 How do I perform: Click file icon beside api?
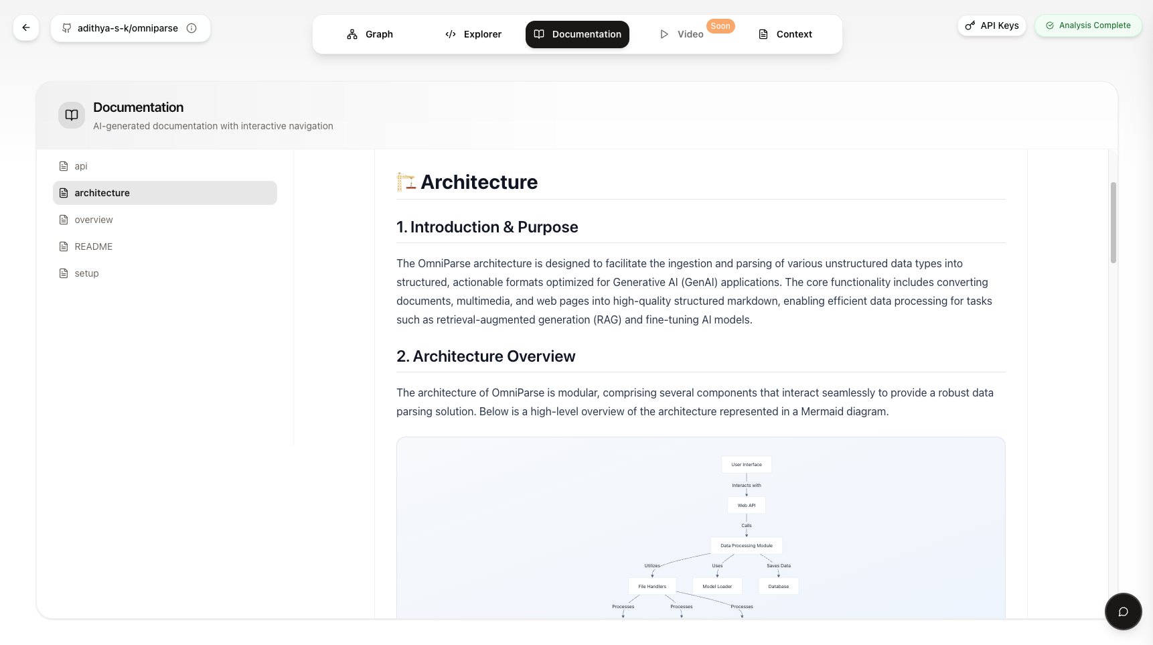click(64, 166)
